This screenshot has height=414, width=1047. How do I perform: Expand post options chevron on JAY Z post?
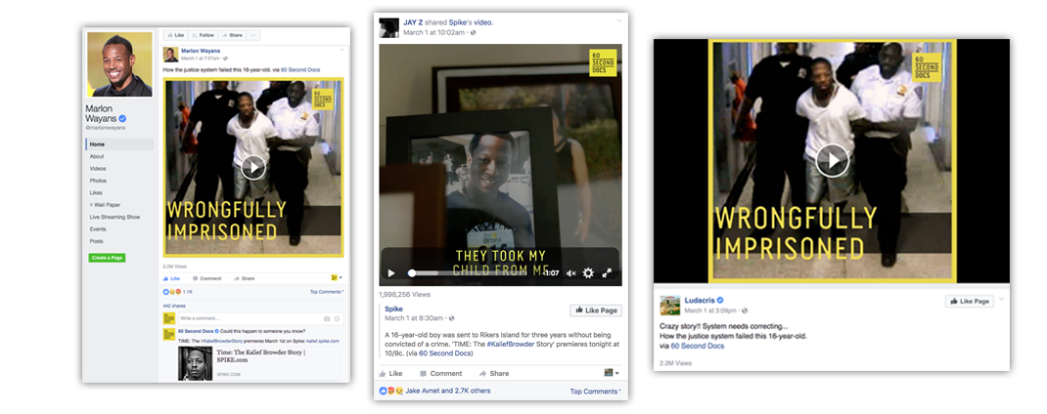click(617, 21)
